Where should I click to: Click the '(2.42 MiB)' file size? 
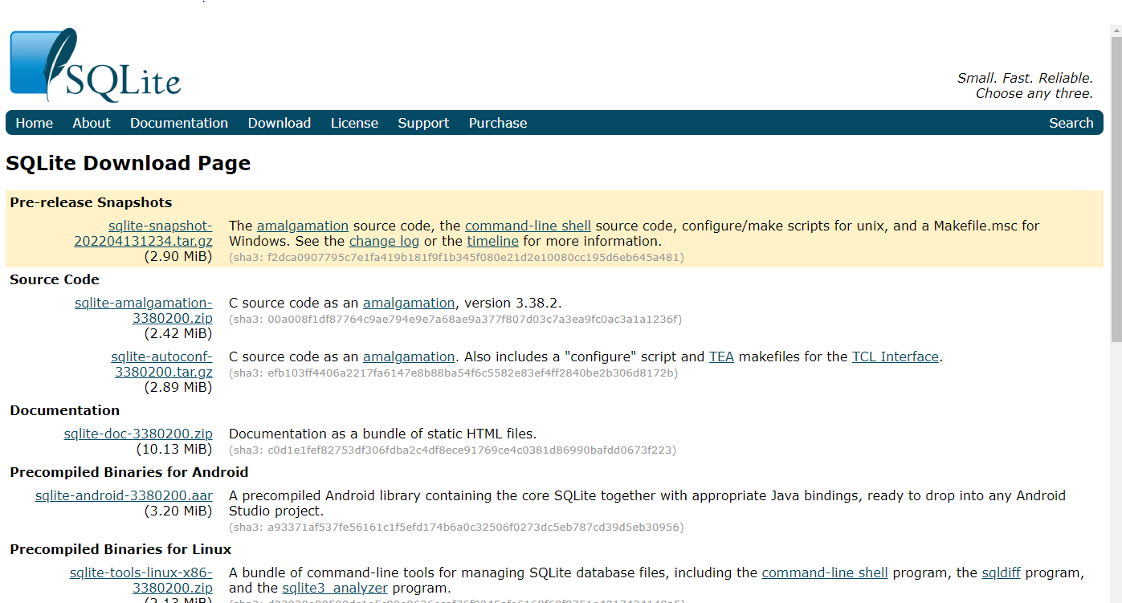(x=178, y=333)
